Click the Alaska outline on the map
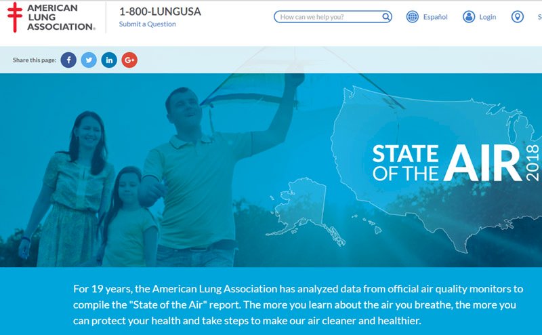This screenshot has width=542, height=335. pyautogui.click(x=304, y=211)
